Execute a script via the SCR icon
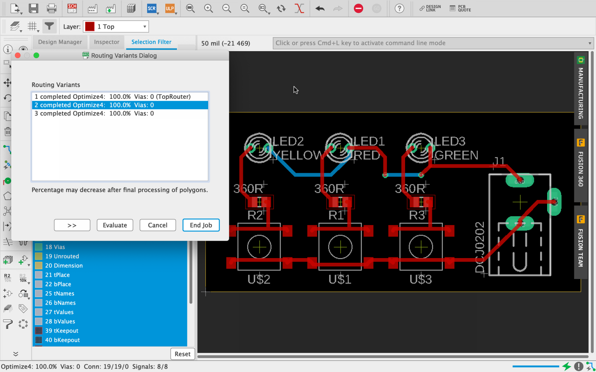The image size is (596, 372). click(152, 8)
